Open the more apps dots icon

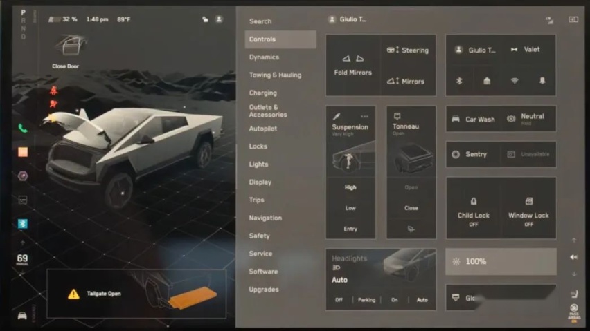pos(23,200)
